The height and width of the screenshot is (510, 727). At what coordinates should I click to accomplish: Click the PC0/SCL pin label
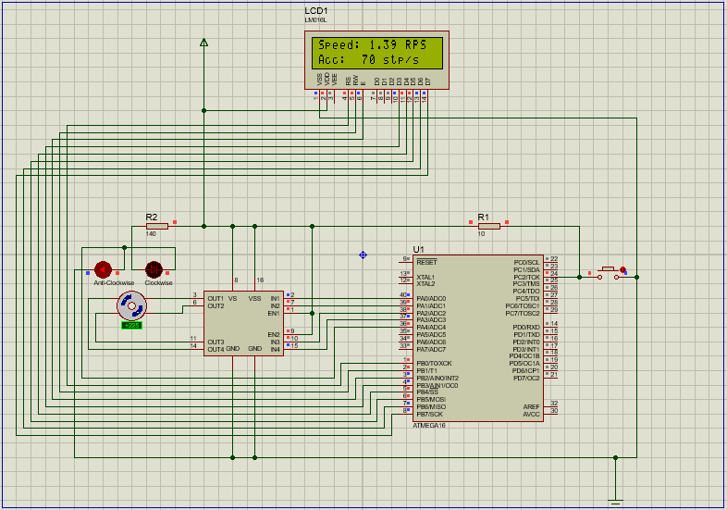coord(526,262)
